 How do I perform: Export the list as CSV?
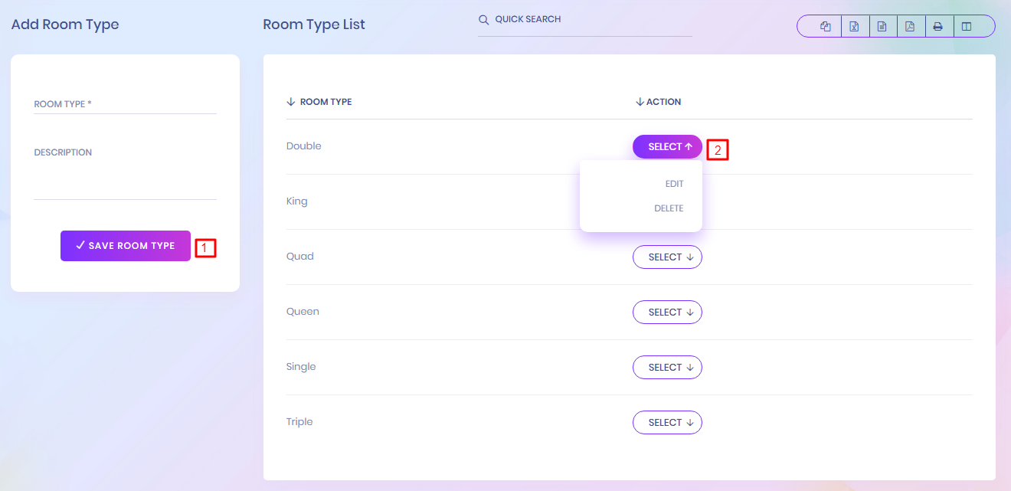pos(882,27)
